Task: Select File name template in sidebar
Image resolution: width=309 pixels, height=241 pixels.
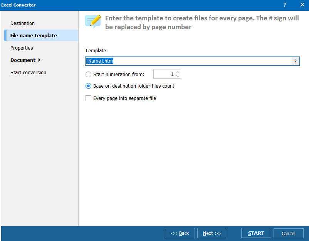Action: [x=34, y=36]
